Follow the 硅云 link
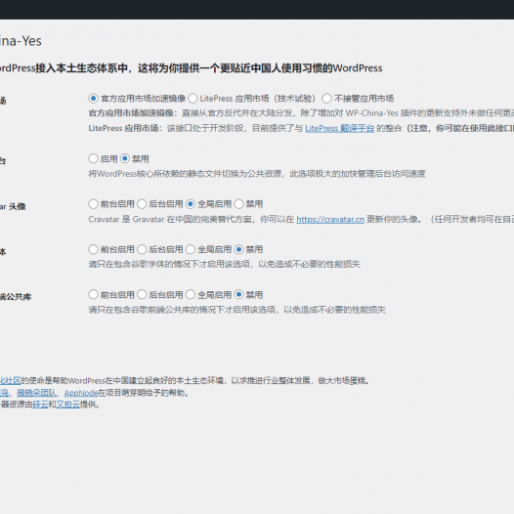 tap(40, 405)
